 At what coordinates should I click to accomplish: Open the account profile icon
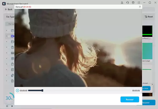(x=122, y=3)
